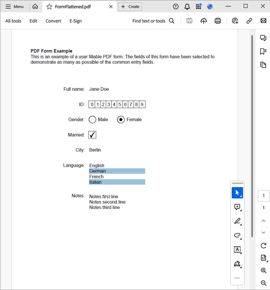Click the Create button
Image resolution: width=270 pixels, height=290 pixels.
[130, 7]
